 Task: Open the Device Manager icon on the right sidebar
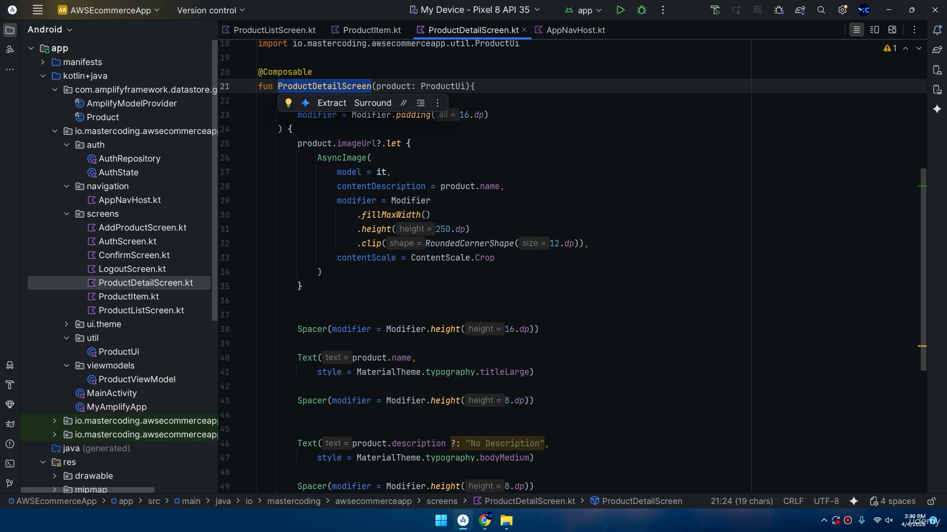(x=937, y=69)
